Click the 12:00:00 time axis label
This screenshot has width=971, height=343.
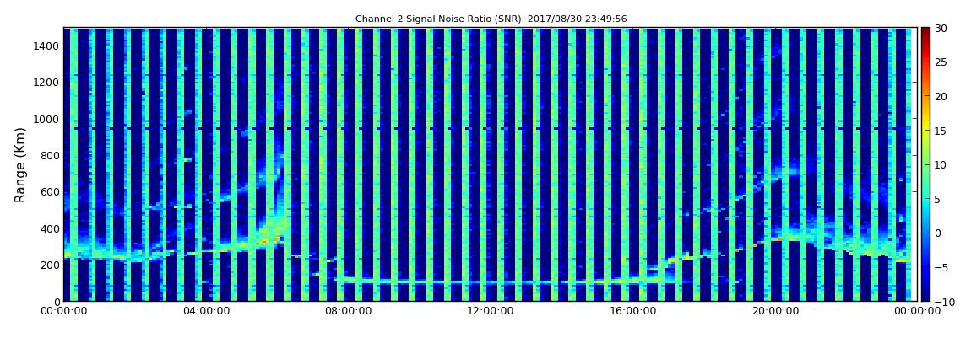490,312
